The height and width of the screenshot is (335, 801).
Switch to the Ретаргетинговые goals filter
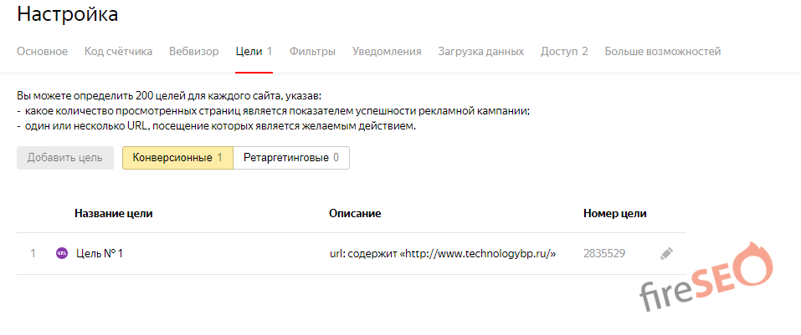pyautogui.click(x=290, y=158)
